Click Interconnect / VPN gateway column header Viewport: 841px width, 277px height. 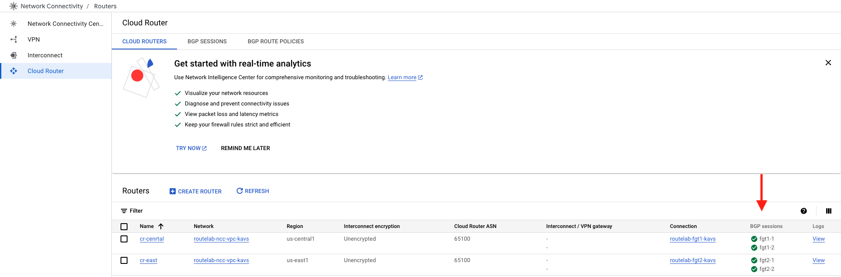click(579, 226)
